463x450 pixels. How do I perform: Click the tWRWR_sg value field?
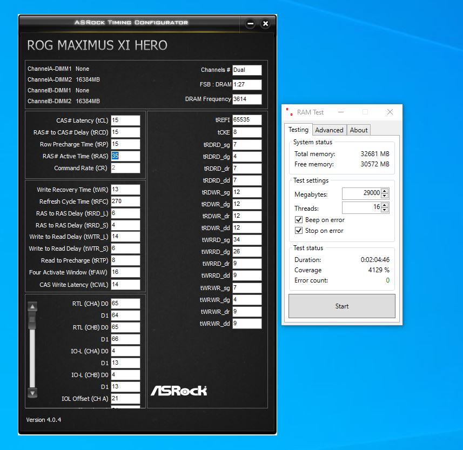[x=247, y=287]
